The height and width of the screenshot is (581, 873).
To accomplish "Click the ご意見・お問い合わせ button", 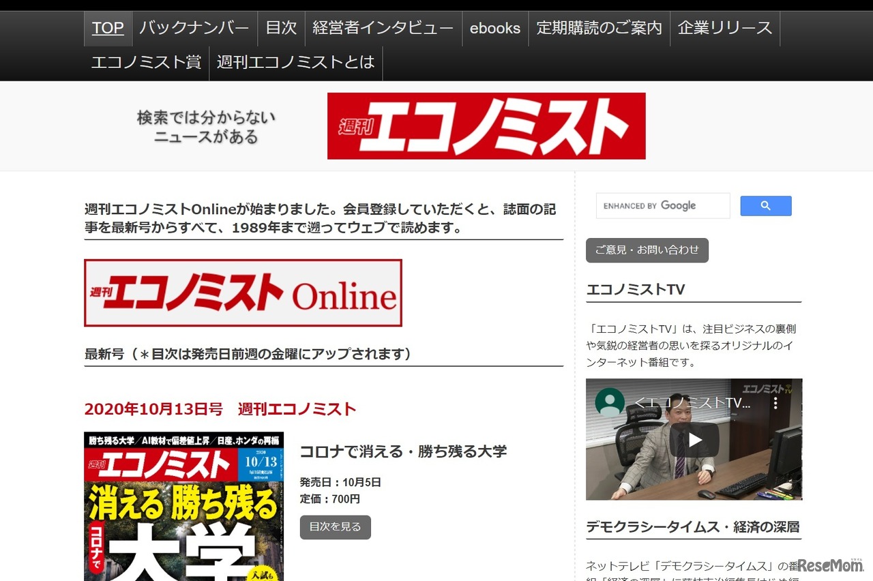I will click(647, 250).
